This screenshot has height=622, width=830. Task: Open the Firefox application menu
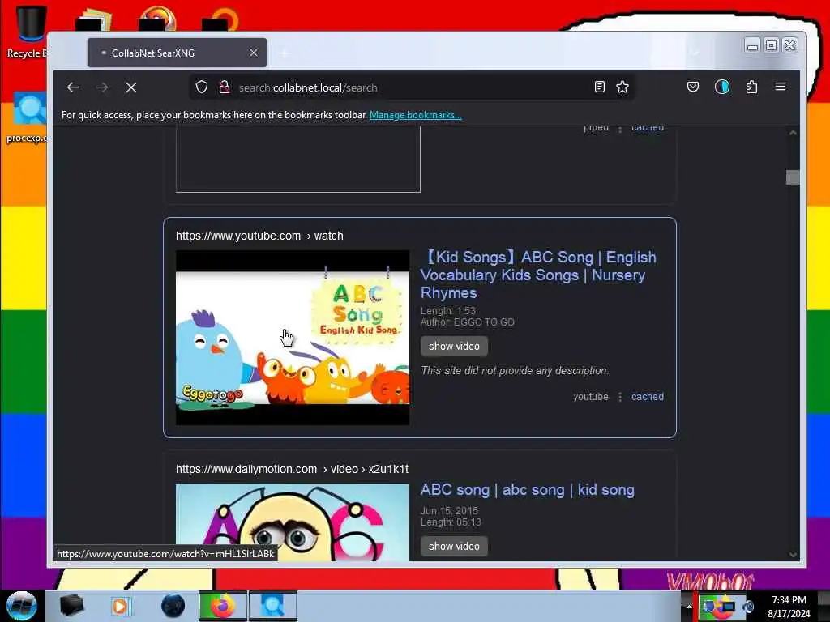pyautogui.click(x=781, y=87)
